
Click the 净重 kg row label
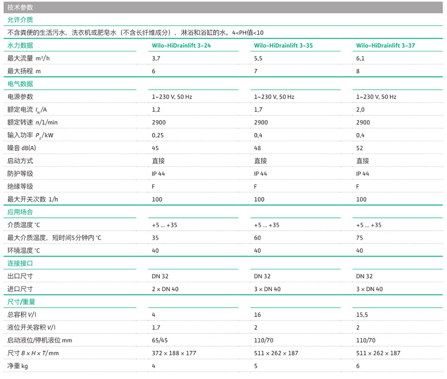(17, 366)
